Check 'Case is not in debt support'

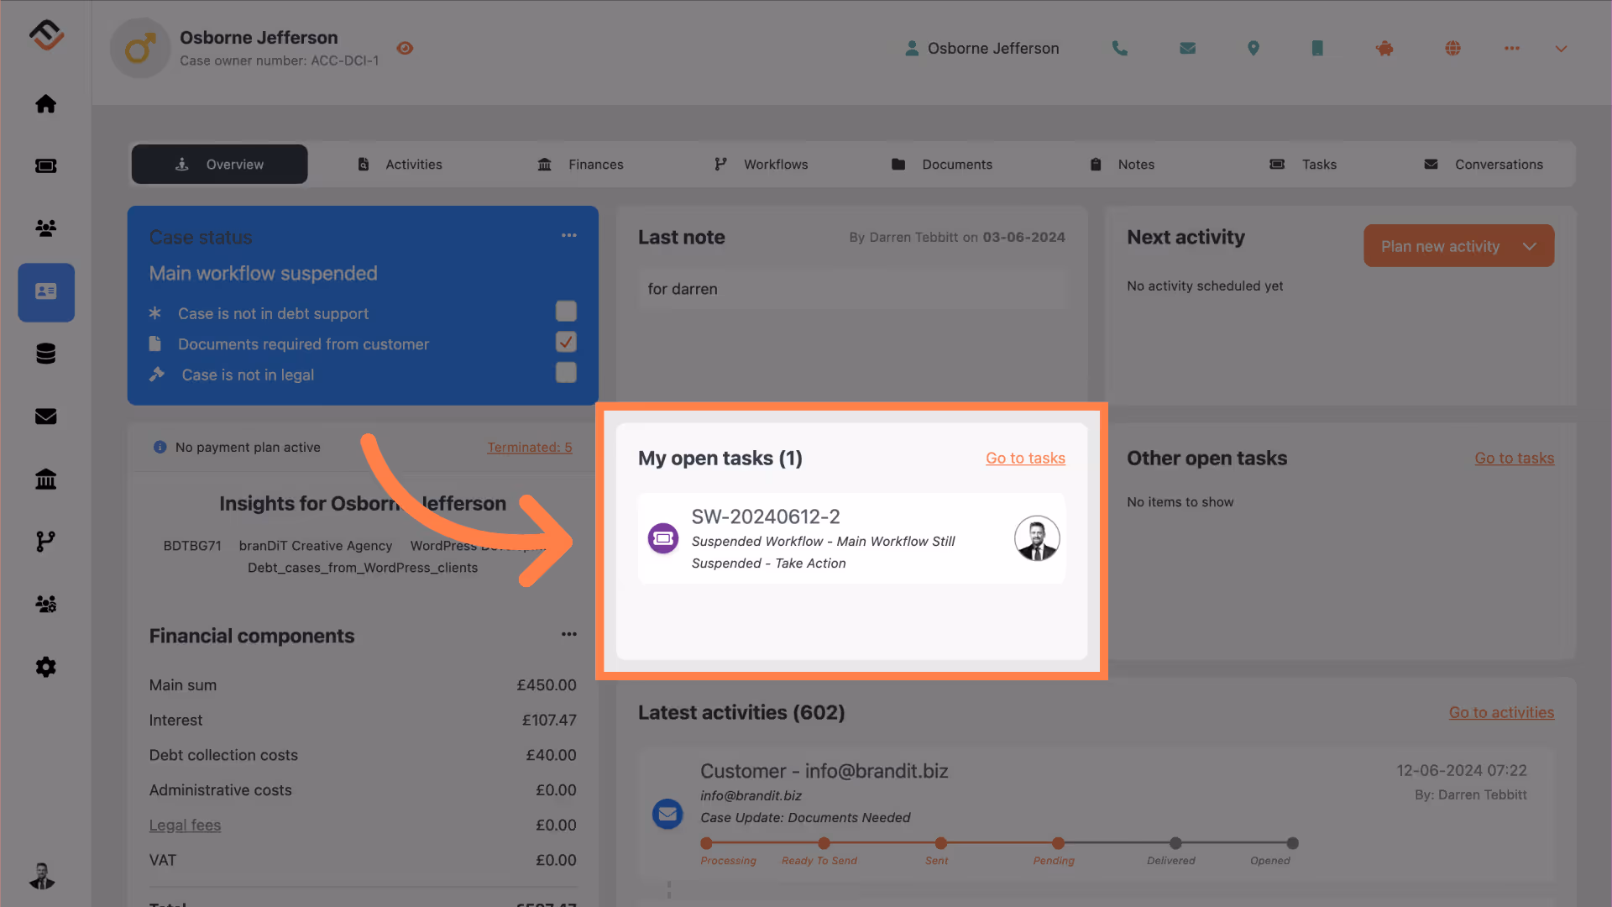[x=566, y=312]
